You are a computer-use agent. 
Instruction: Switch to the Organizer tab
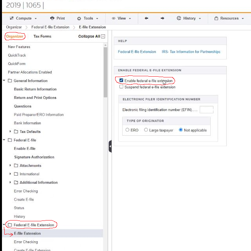(15, 36)
